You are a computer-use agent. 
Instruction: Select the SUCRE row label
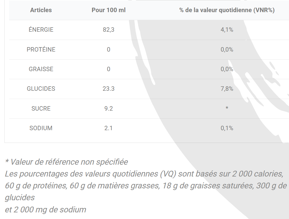(x=41, y=108)
